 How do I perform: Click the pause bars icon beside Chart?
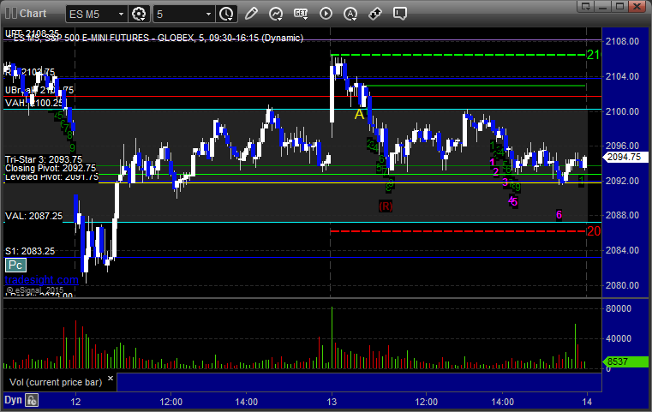coord(11,14)
